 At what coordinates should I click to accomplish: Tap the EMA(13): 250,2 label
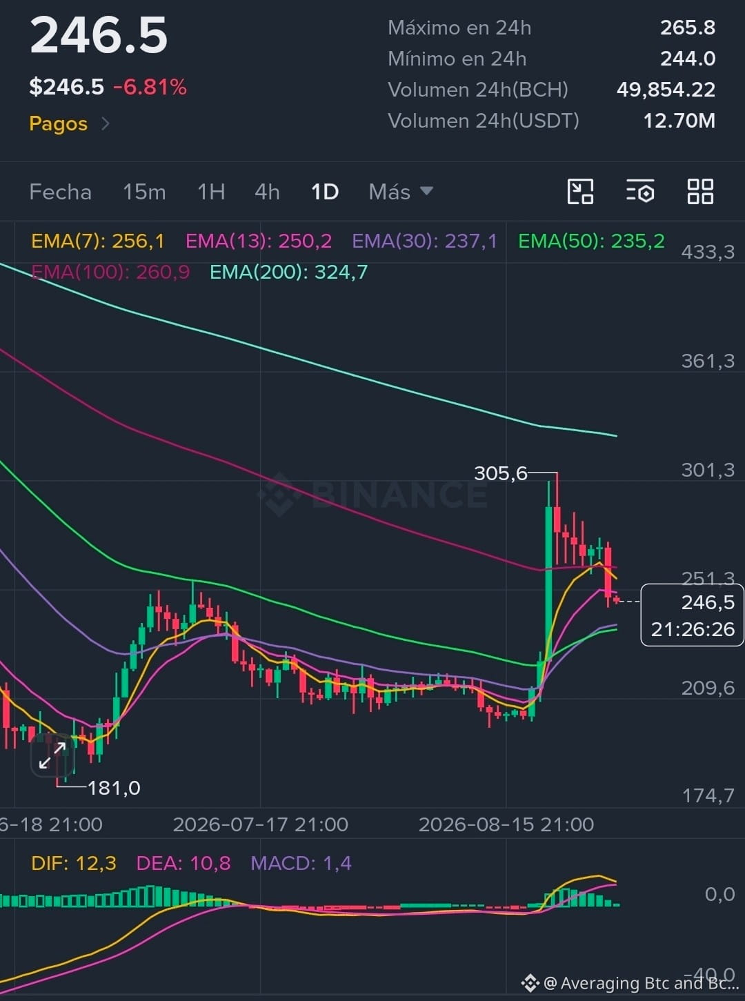pos(259,241)
